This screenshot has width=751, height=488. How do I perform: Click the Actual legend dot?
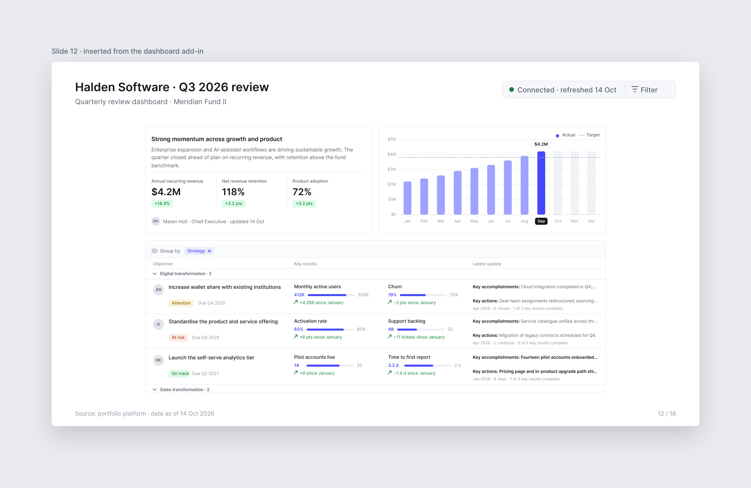click(557, 136)
